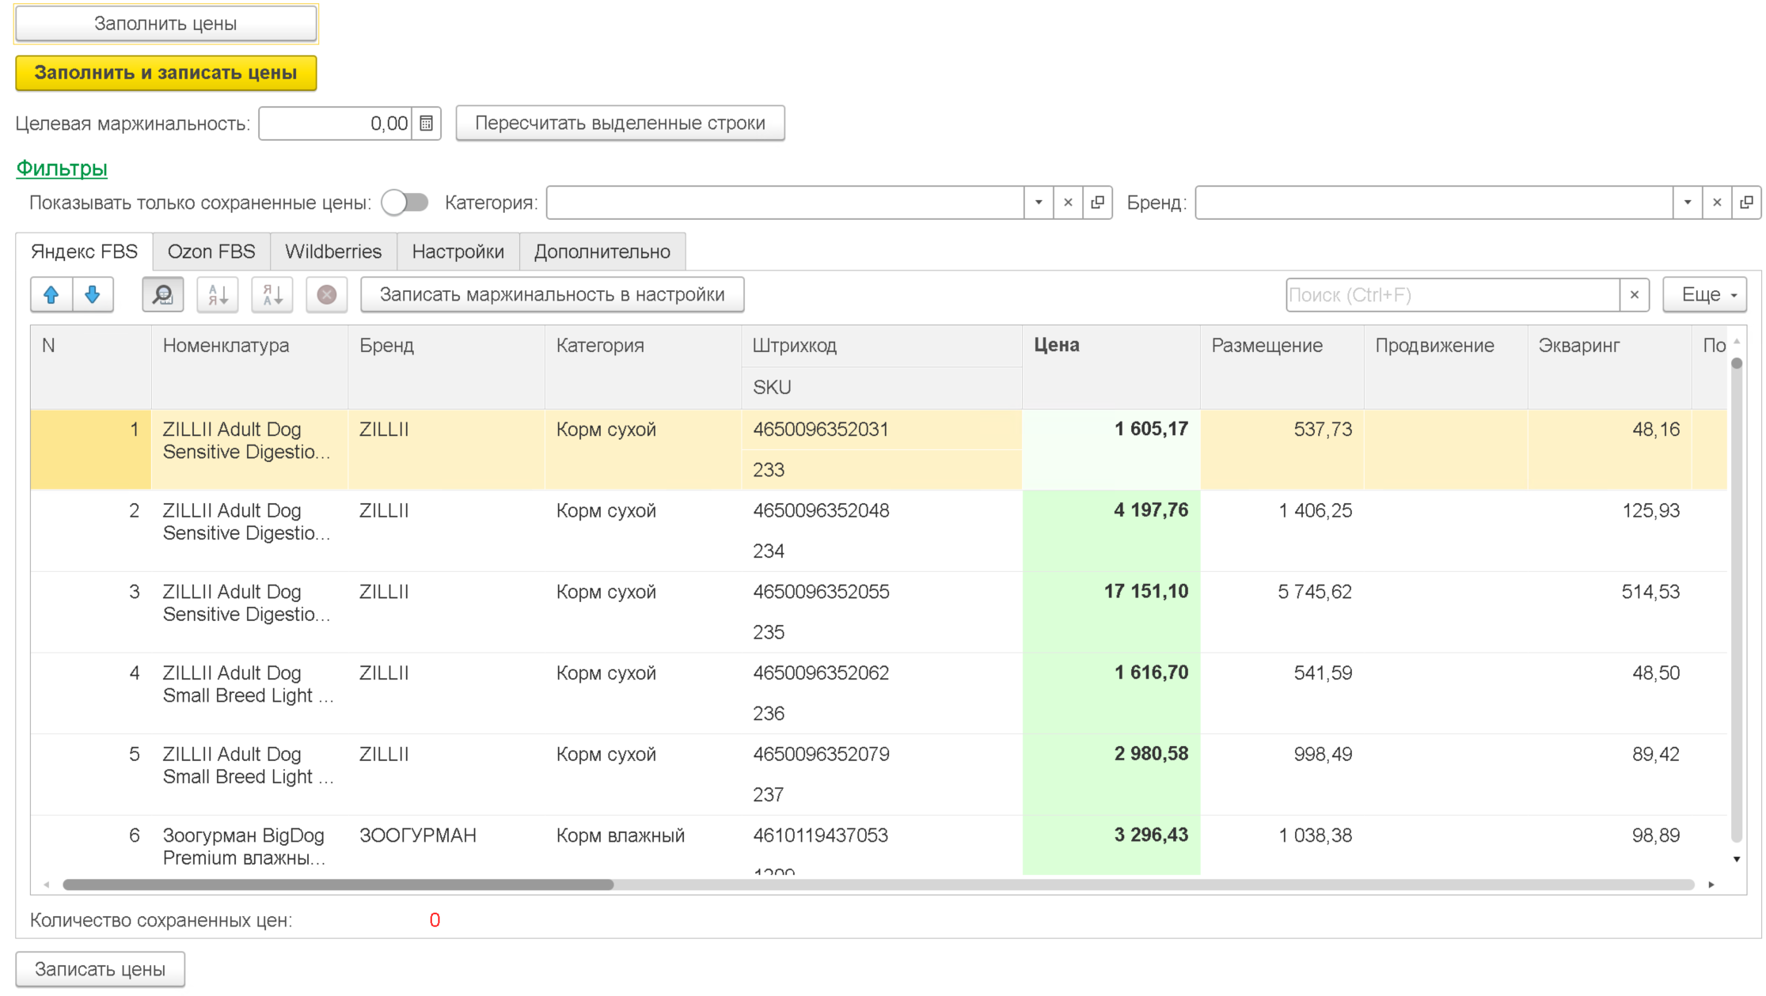Open the Фильтры link
Viewport: 1766px width, 996px height.
(x=62, y=169)
